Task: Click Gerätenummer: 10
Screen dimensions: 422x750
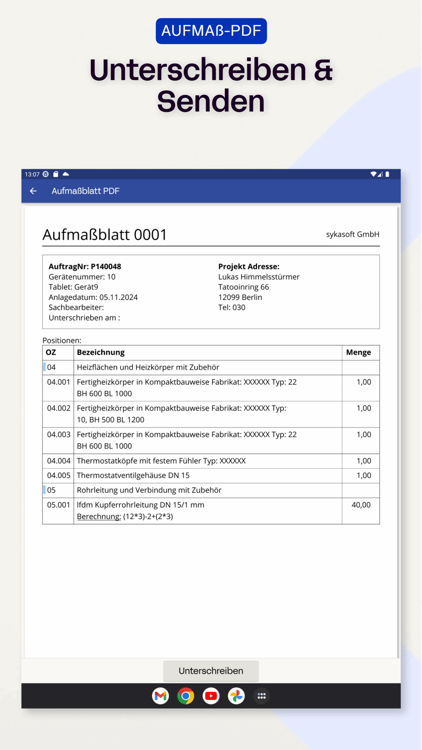Action: pos(82,277)
